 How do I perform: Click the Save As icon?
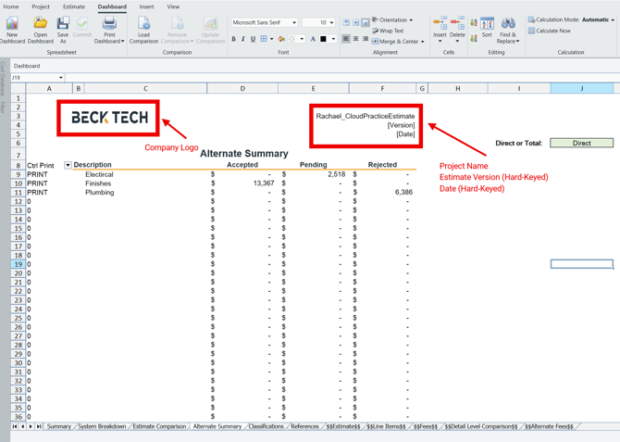tap(63, 25)
